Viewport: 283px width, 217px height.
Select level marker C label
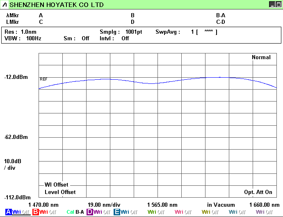(41, 22)
